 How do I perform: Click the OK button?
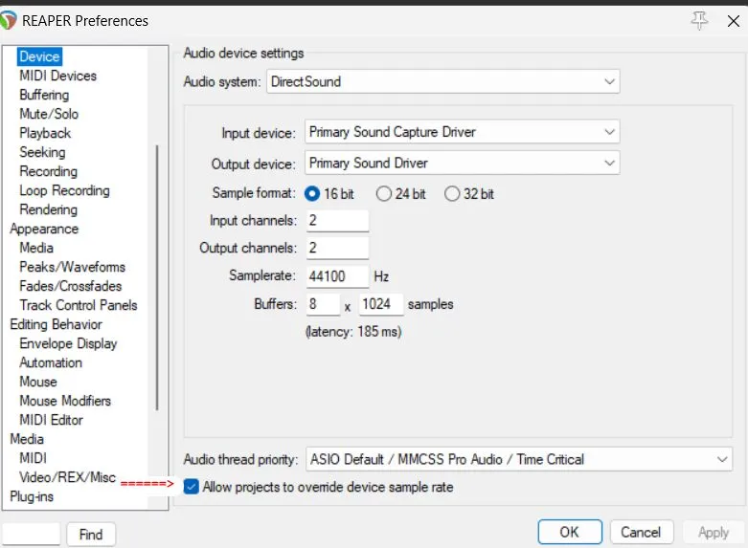coord(570,532)
